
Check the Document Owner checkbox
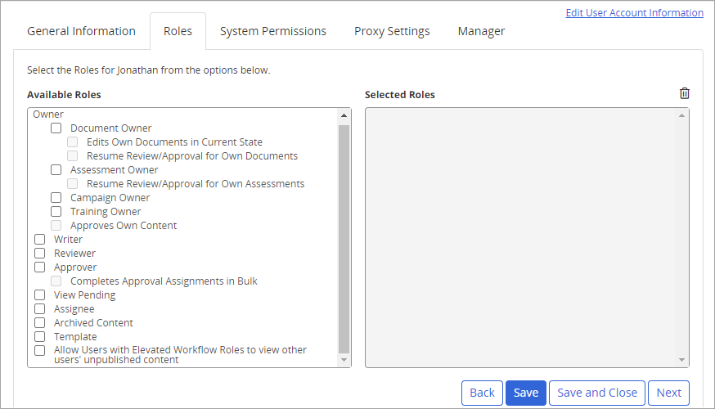[56, 128]
